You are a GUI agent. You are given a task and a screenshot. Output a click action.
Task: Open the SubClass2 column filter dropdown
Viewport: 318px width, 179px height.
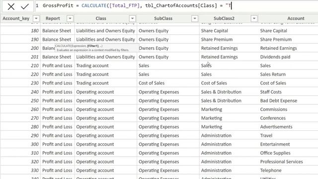254,18
